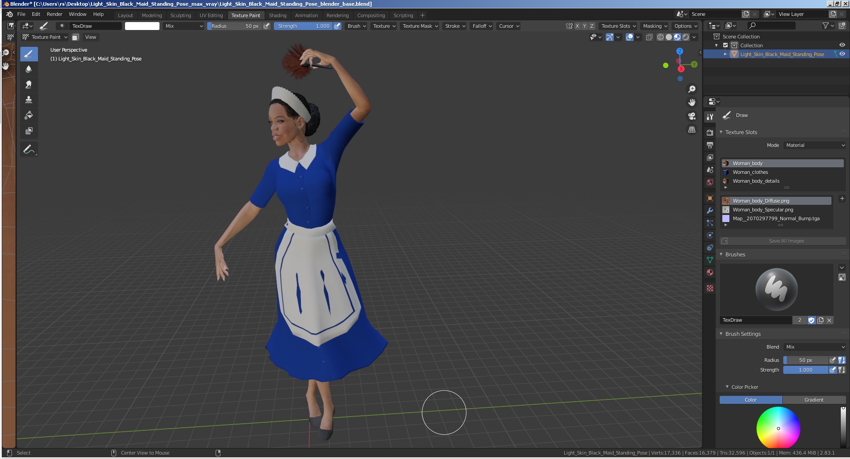Click the Strength slider in Brush Settings
Viewport: 850px width, 459px height.
[x=805, y=370]
